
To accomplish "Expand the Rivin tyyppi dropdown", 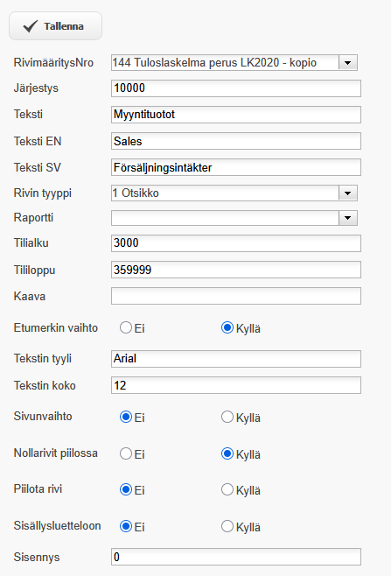I will [x=347, y=193].
